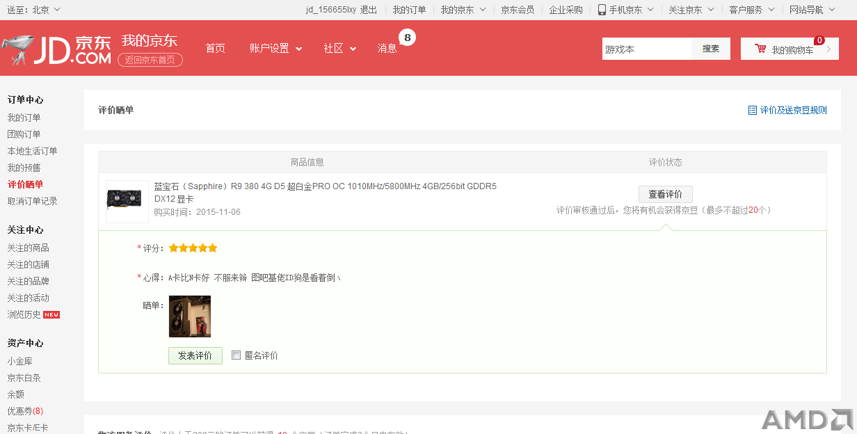Open the Sapphire R9 380 product title

(x=326, y=192)
